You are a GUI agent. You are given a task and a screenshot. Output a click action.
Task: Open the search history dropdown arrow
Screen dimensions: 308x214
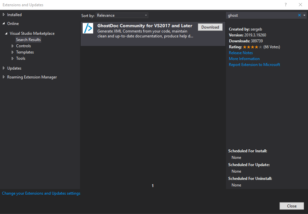(x=305, y=15)
